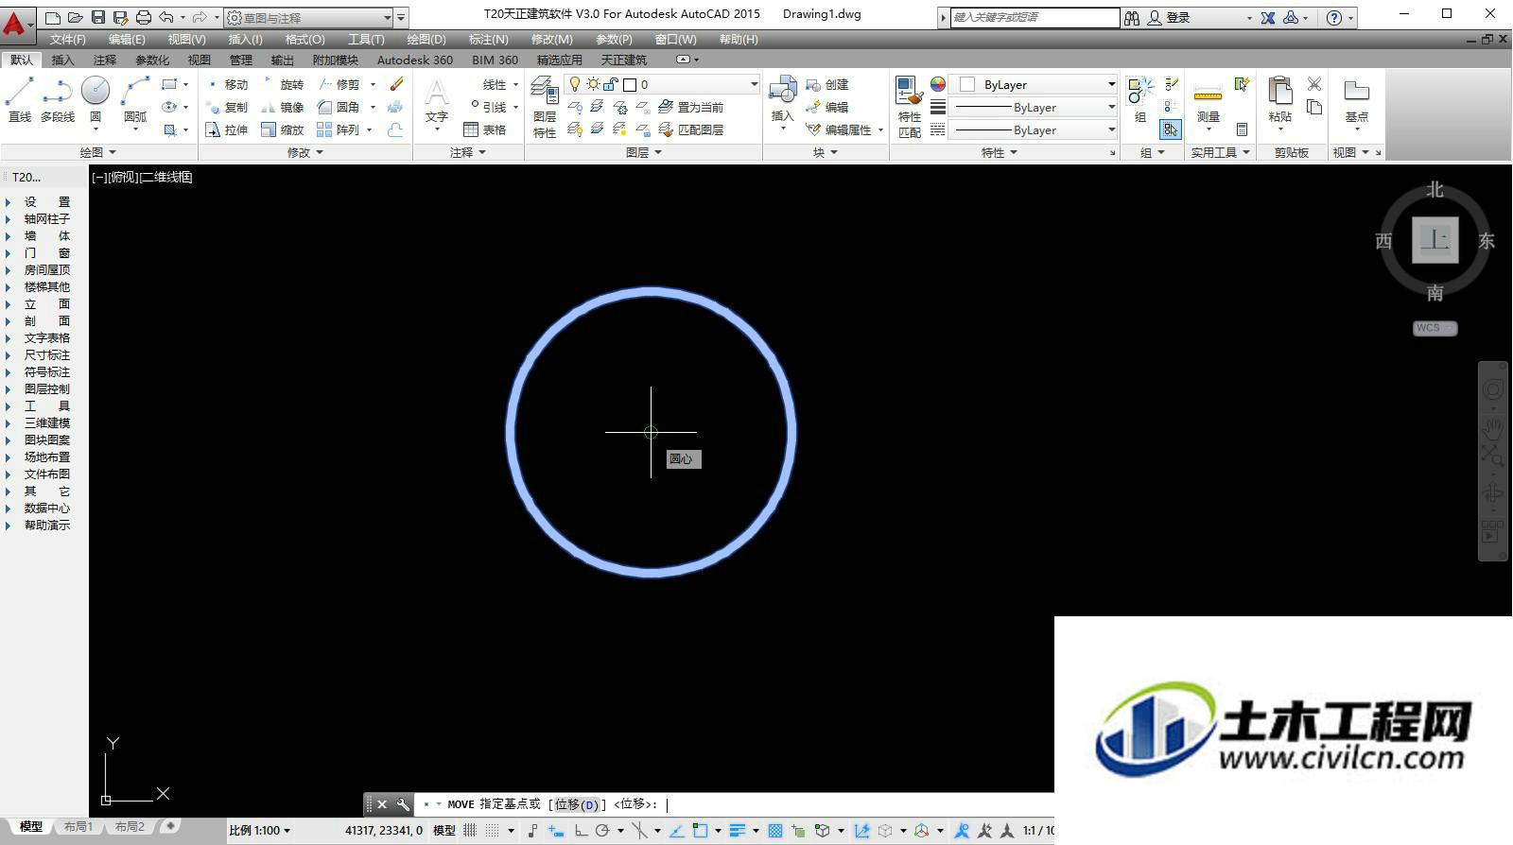
Task: Select the 圆角 fillet tool
Action: 339,107
